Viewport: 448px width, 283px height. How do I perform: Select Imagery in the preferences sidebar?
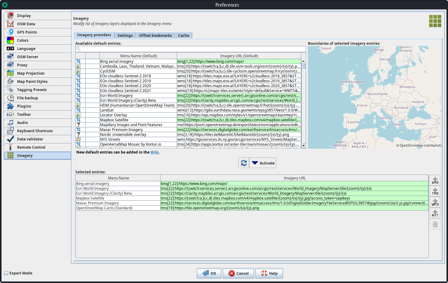click(x=38, y=155)
